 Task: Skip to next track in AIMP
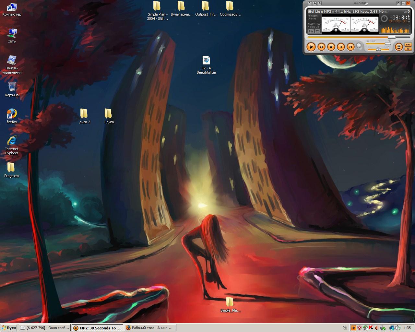pos(350,47)
